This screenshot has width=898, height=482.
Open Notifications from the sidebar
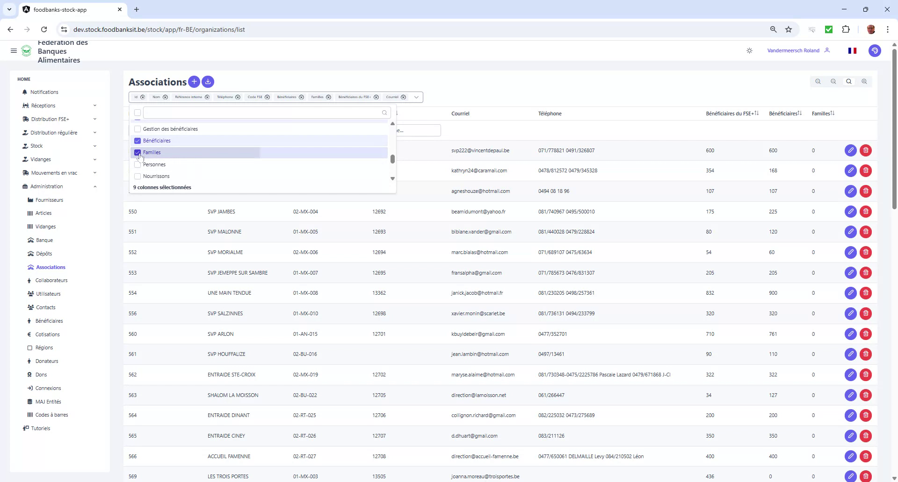(44, 92)
